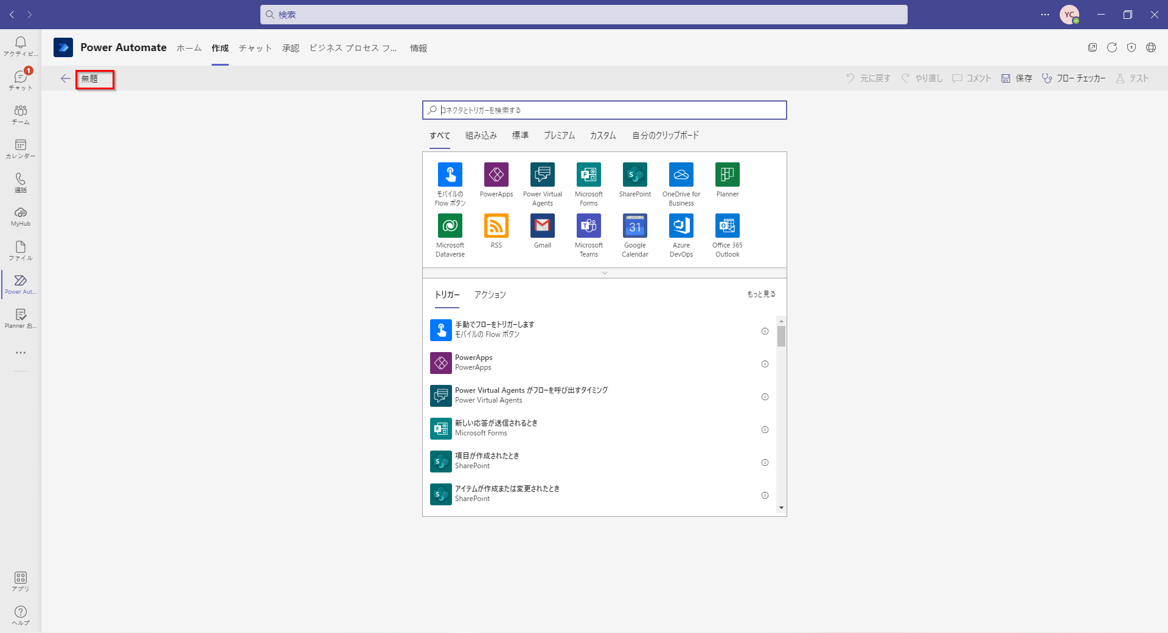1168x633 pixels.
Task: Click もっと見る link
Action: tap(761, 294)
